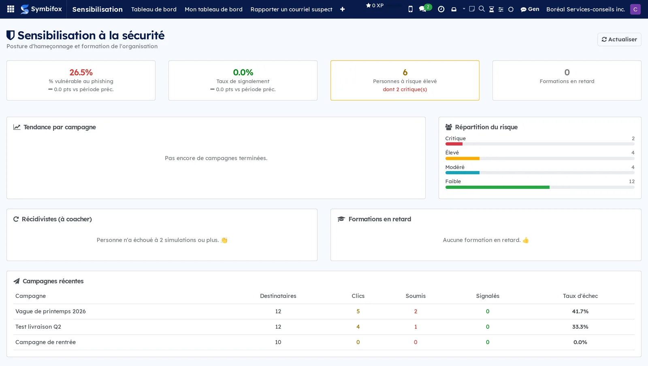
Task: Click the Soumis column header
Action: [416, 296]
